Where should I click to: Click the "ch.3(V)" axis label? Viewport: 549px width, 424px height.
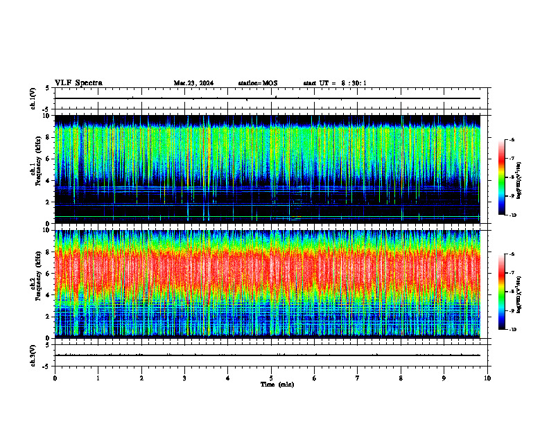coord(33,355)
